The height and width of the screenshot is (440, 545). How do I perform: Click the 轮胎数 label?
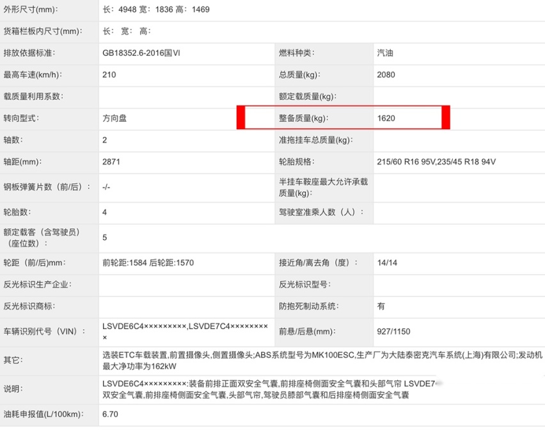click(x=17, y=213)
